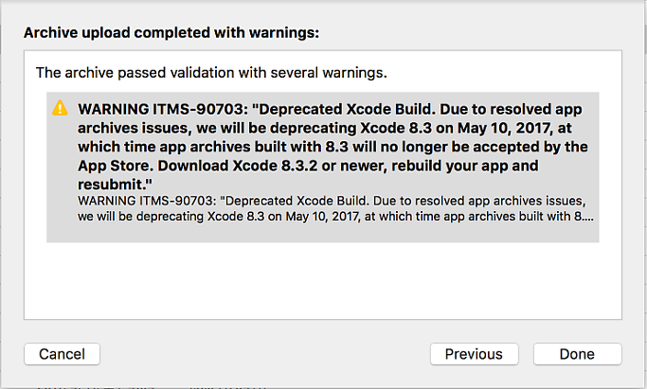Click the bold "rebuild your app and" phrase

464,166
